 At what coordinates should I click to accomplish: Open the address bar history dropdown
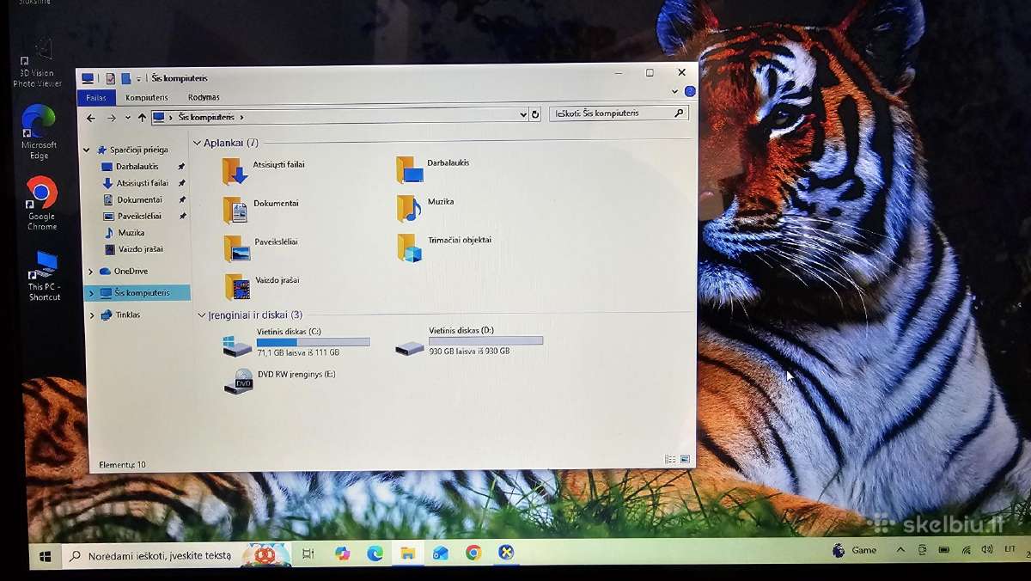point(523,114)
